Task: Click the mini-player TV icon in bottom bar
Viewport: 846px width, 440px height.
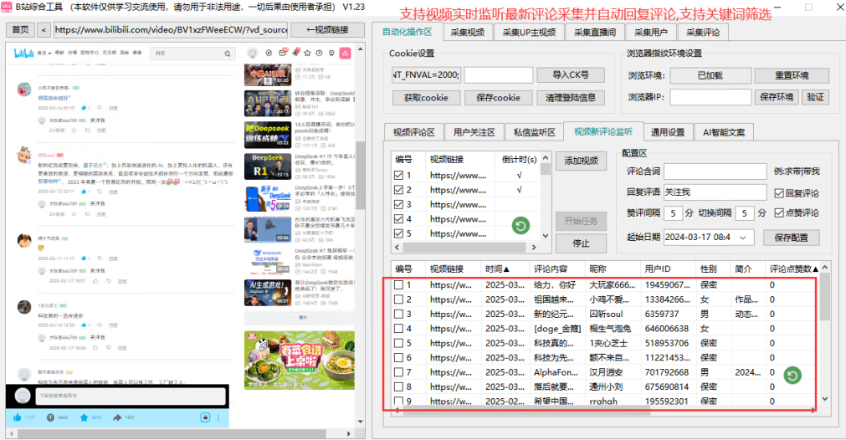Action: (x=205, y=417)
